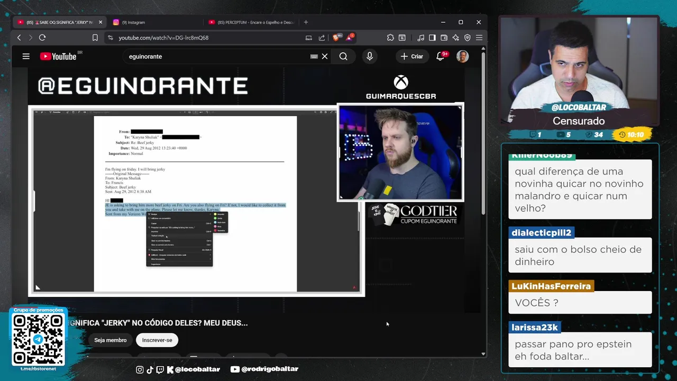Go to YouTube home via logo

click(x=58, y=56)
